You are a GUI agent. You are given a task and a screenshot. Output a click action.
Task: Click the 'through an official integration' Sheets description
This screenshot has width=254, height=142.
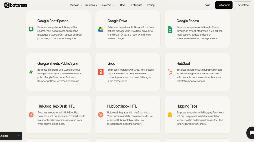pos(199,33)
